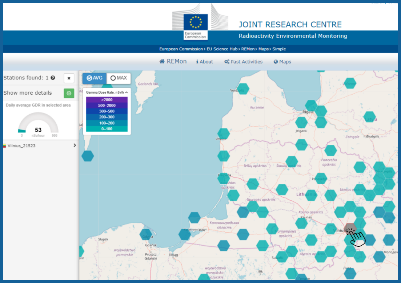This screenshot has width=401, height=283.
Task: Click the European Commission logo
Action: pos(195,27)
